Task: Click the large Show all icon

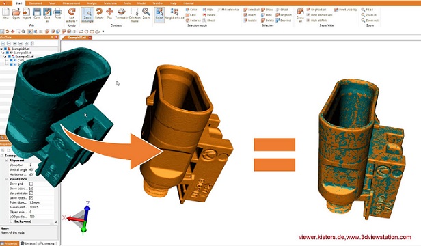Action: (x=300, y=15)
